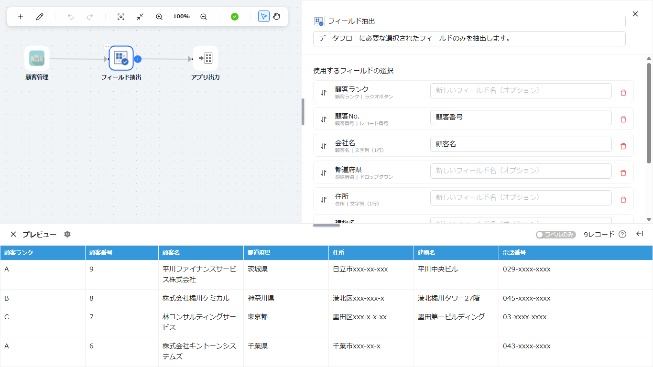Screen dimensions: 653x367
Task: Click the collapse preview arrow icon
Action: click(x=640, y=234)
